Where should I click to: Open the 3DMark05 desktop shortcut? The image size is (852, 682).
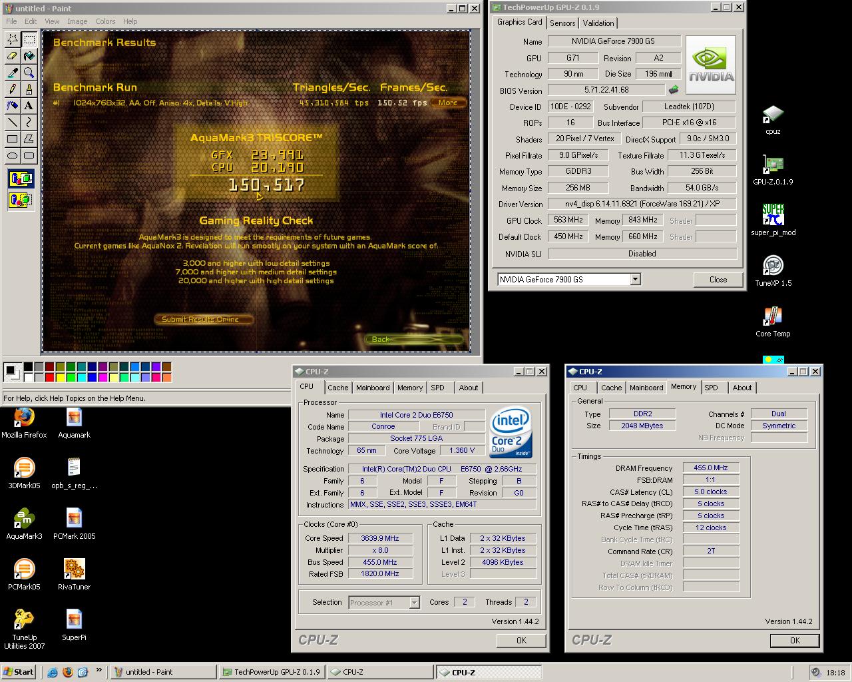pyautogui.click(x=24, y=474)
